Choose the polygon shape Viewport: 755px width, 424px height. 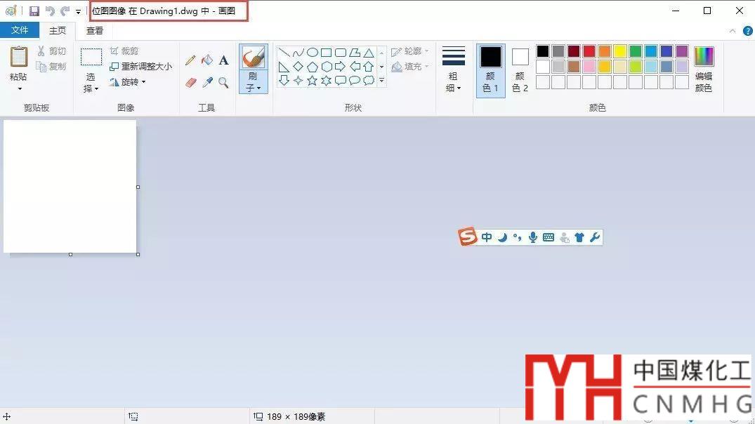[355, 53]
